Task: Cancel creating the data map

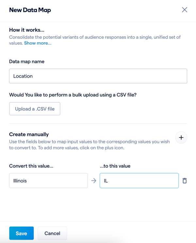Action: tap(52, 233)
